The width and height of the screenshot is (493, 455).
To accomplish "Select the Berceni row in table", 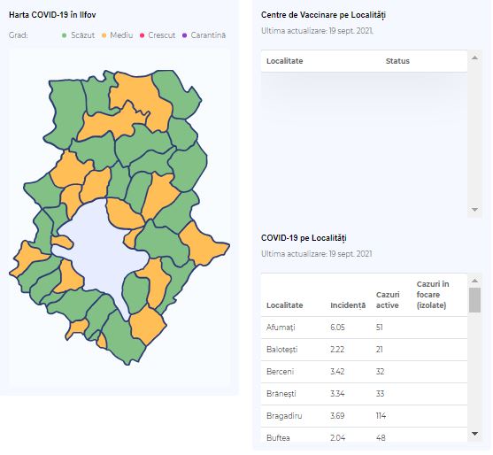I will [x=364, y=372].
